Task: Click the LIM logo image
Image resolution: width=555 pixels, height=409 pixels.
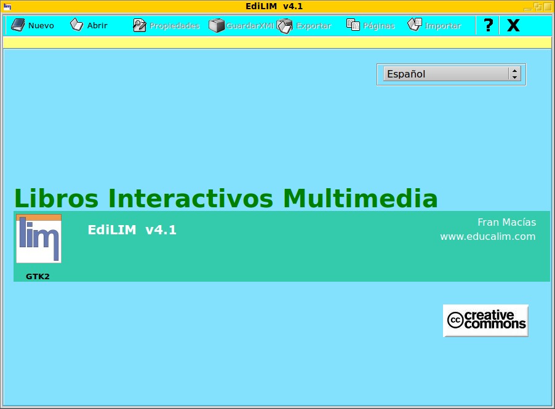Action: [x=39, y=239]
